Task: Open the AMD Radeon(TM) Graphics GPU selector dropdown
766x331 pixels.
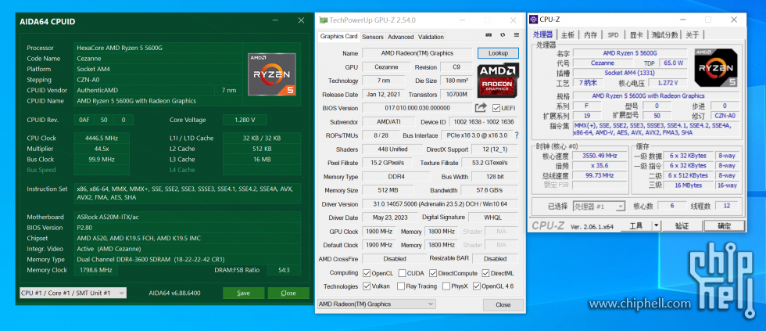Action: 376,304
